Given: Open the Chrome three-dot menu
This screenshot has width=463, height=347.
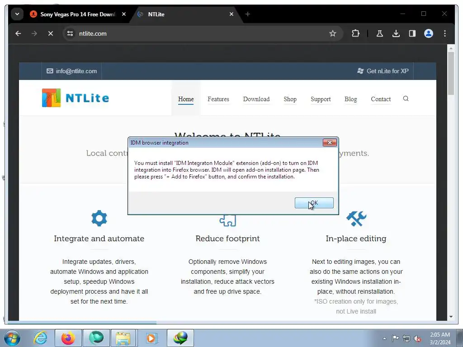Looking at the screenshot, I should tap(445, 33).
